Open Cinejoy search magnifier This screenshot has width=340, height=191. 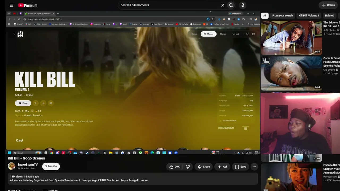[248, 34]
